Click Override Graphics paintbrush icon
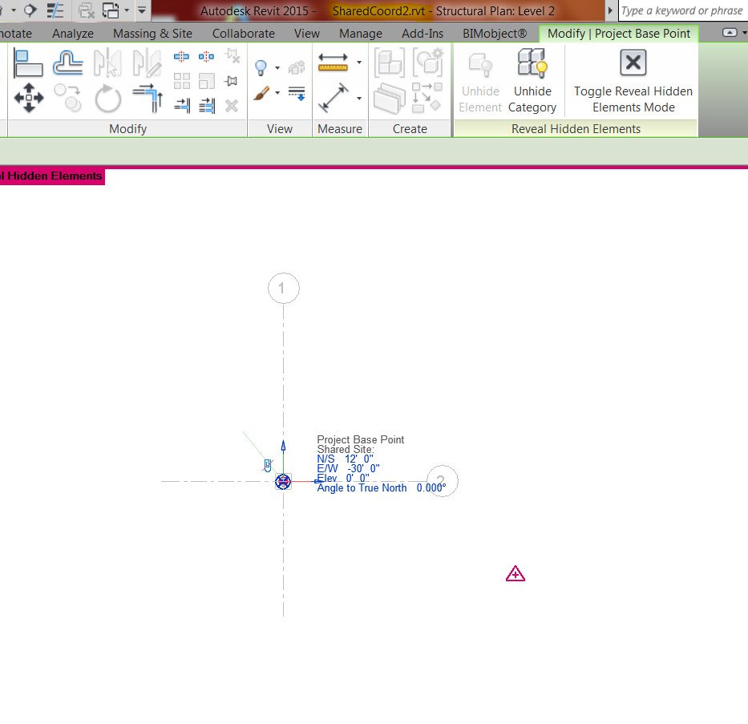The height and width of the screenshot is (724, 748). click(x=261, y=93)
